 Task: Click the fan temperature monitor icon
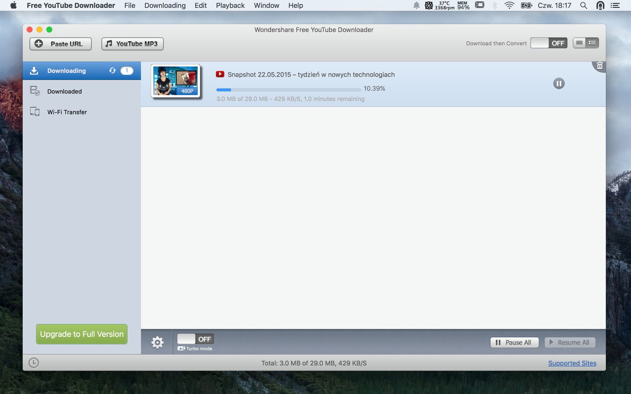[429, 5]
